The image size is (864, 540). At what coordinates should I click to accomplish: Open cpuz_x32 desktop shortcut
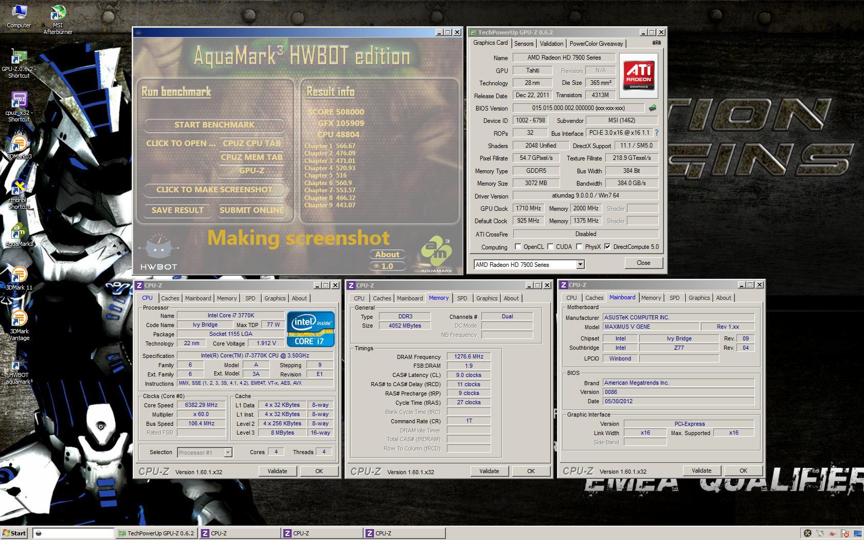19,107
